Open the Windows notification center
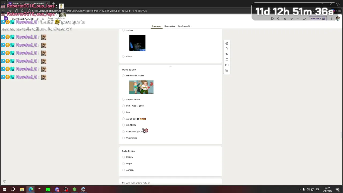Viewport: 343px width, 193px height. [x=337, y=190]
